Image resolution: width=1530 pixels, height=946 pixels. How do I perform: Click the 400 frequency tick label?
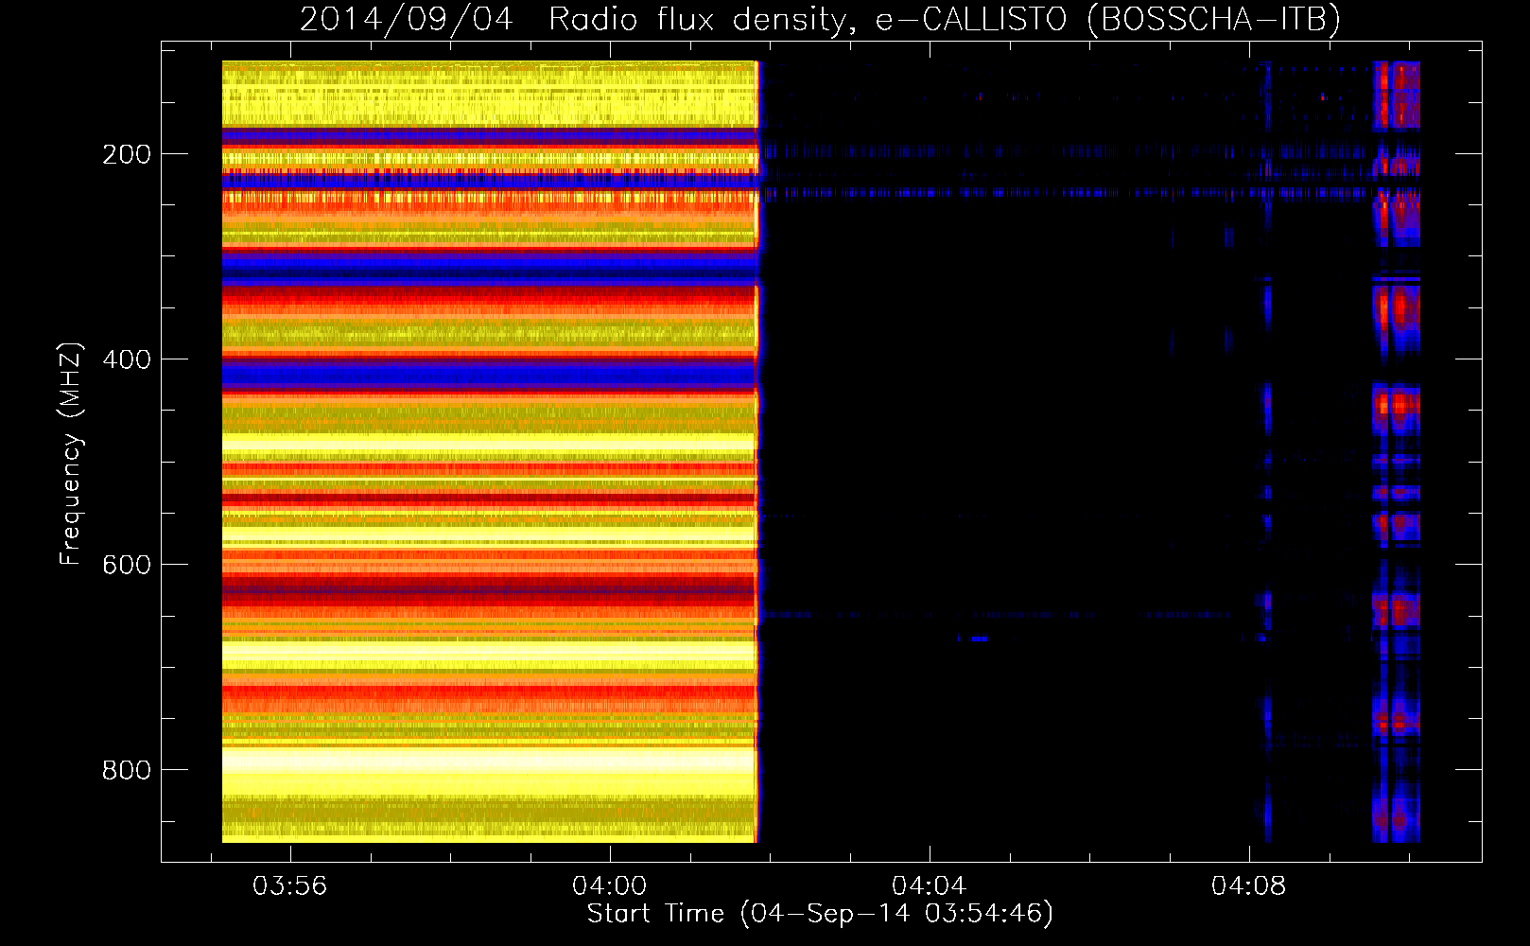(x=127, y=359)
